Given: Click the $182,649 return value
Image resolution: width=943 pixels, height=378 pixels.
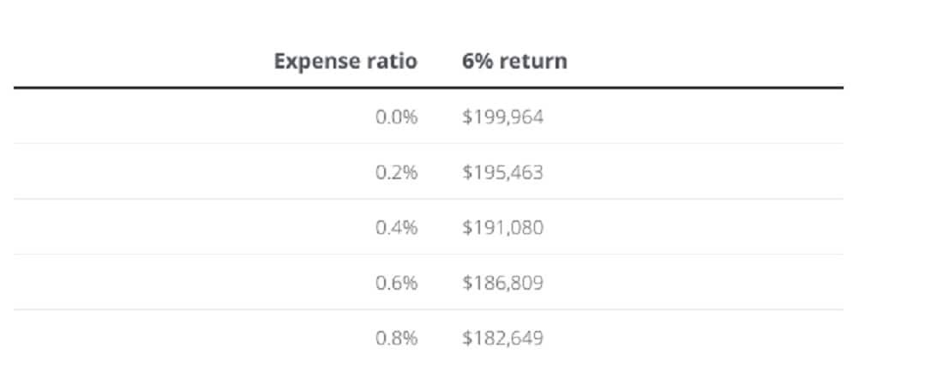Looking at the screenshot, I should 502,339.
